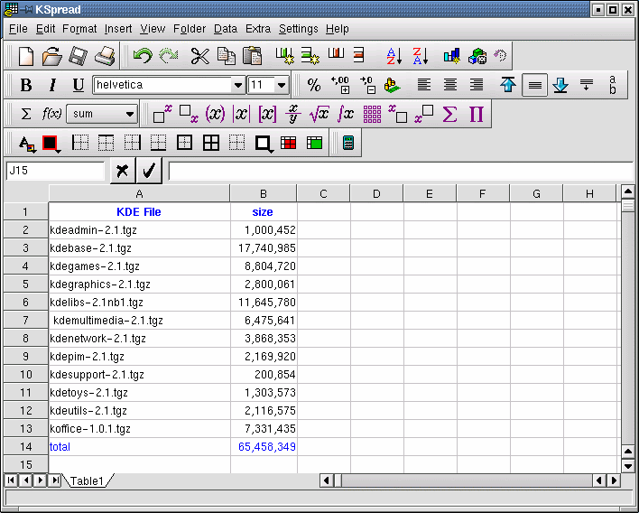
Task: Toggle Italic text formatting
Action: point(52,85)
